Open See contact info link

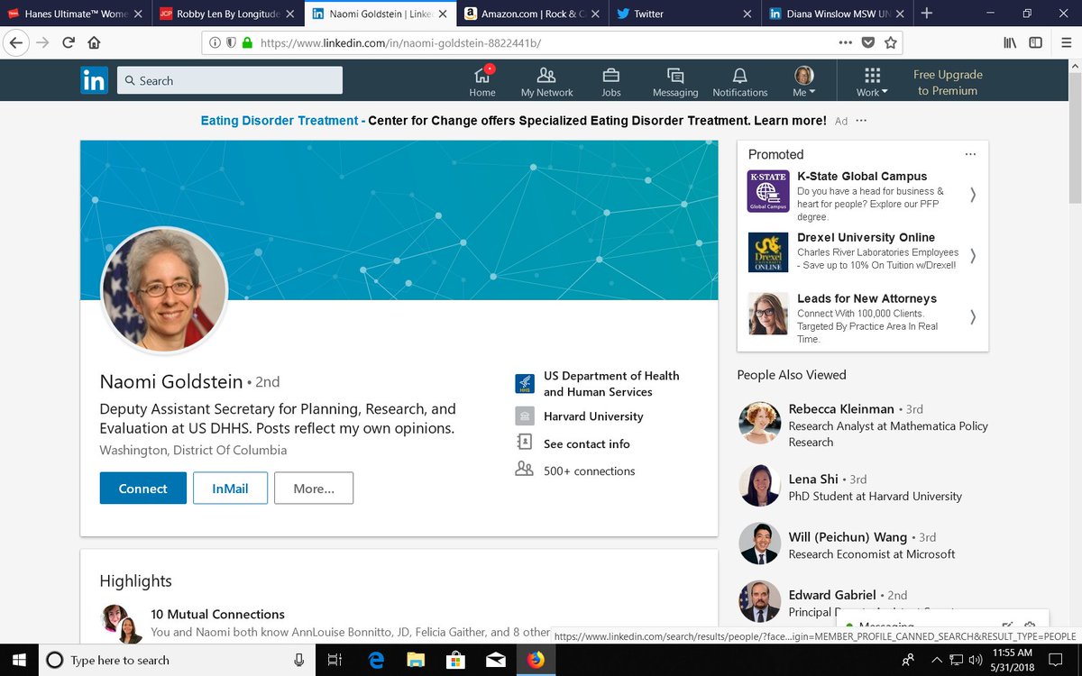pyautogui.click(x=587, y=443)
